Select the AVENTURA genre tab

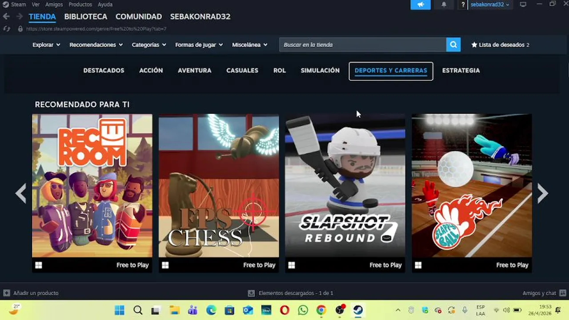tap(195, 70)
